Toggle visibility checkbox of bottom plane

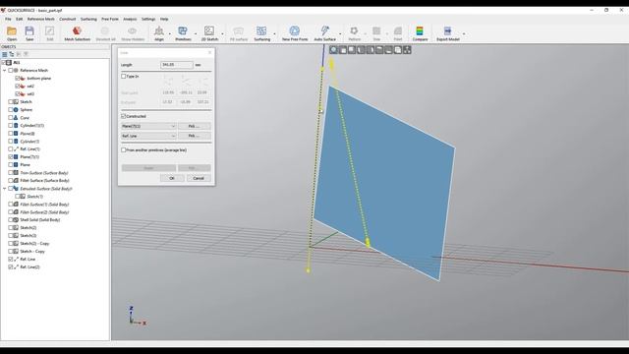[18, 79]
